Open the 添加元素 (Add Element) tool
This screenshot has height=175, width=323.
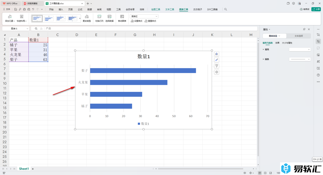[10, 18]
